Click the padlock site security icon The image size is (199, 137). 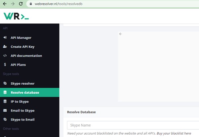click(x=31, y=4)
